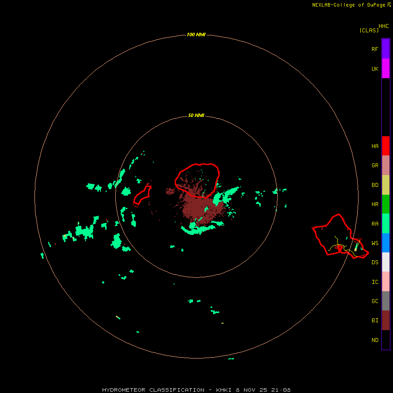Click the 50 NMI range ring label
The image size is (393, 393).
click(x=196, y=115)
